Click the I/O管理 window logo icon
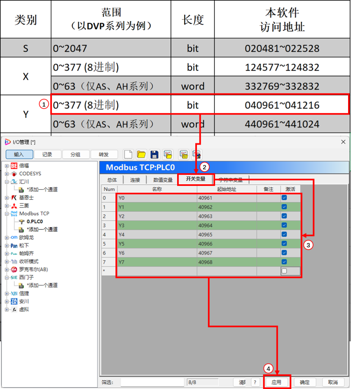Screen dimensions: 351x389 8,142
